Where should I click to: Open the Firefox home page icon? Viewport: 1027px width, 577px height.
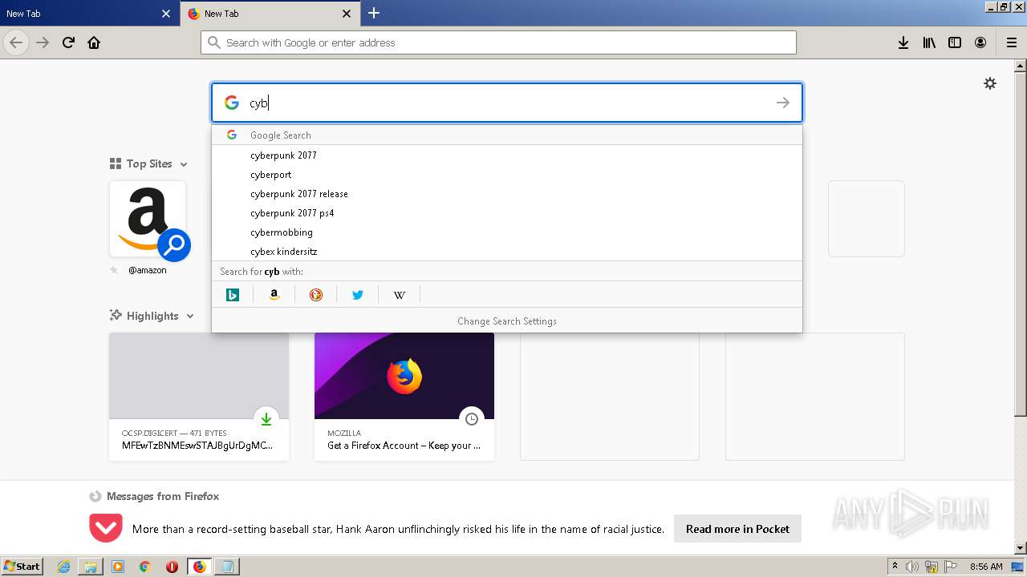pos(94,42)
